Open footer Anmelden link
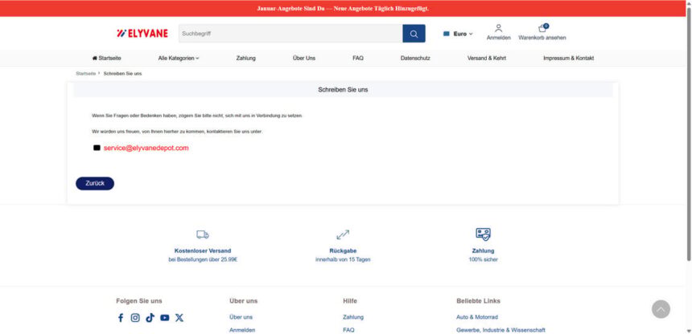Image resolution: width=692 pixels, height=334 pixels. 242,330
